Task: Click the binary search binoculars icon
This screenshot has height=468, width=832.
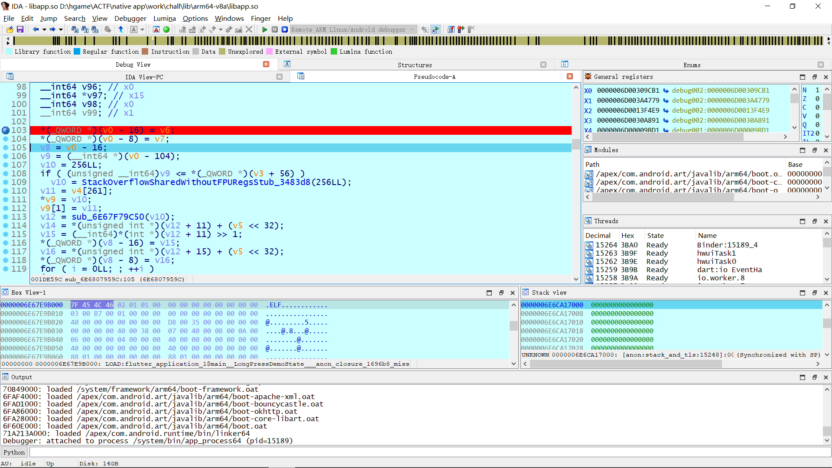Action: tap(95, 29)
